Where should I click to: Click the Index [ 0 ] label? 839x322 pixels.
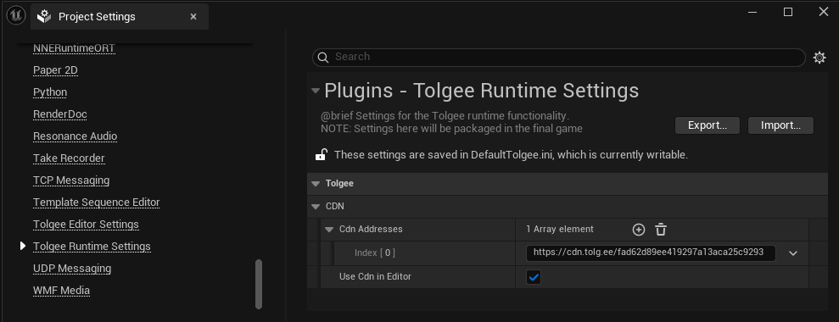(375, 253)
